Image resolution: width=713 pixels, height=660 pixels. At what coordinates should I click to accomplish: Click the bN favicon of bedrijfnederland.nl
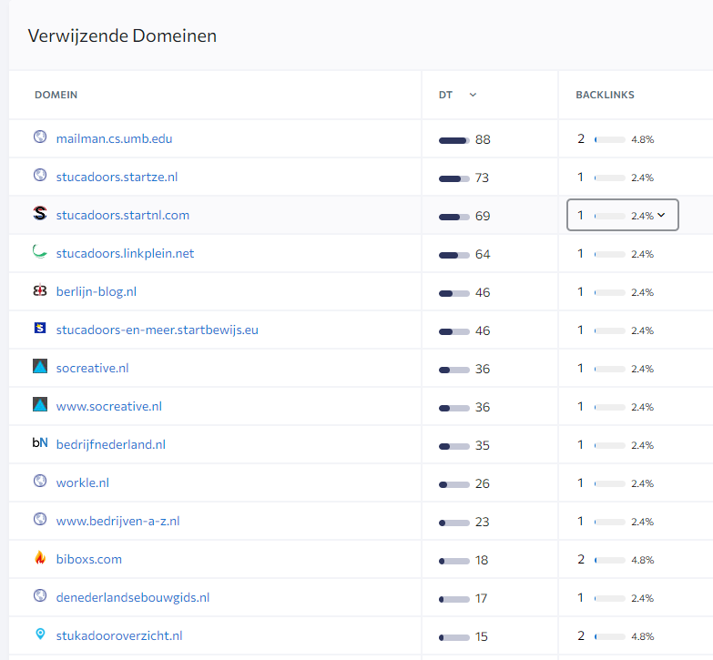click(x=40, y=442)
